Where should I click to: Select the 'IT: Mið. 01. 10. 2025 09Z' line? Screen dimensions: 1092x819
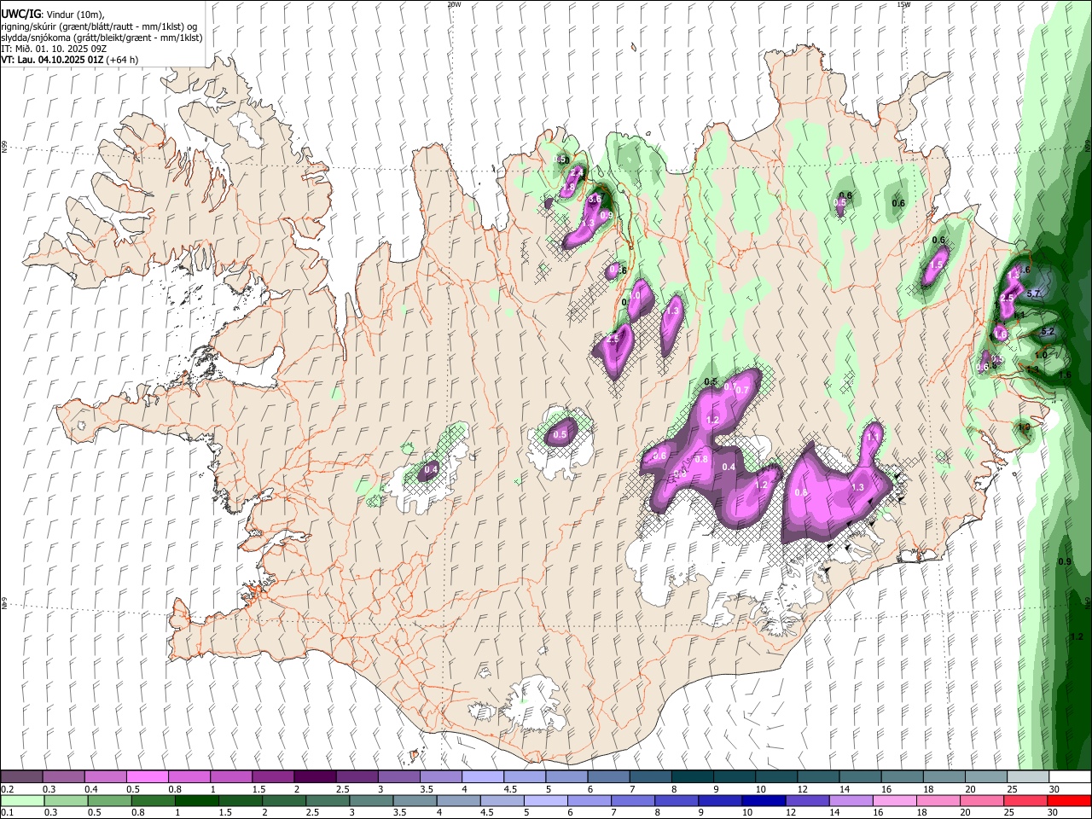54,49
